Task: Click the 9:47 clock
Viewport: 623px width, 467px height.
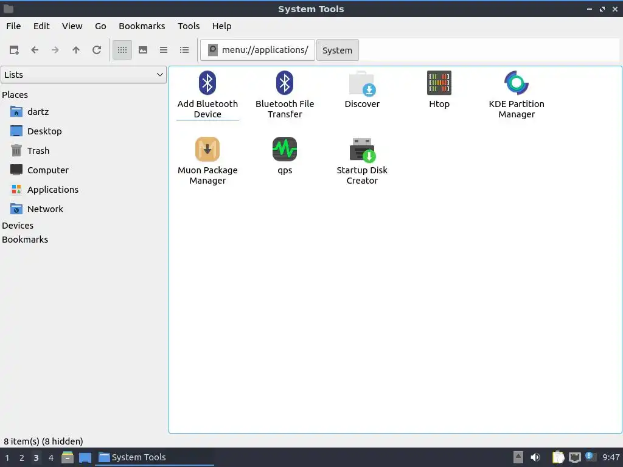Action: coord(611,457)
